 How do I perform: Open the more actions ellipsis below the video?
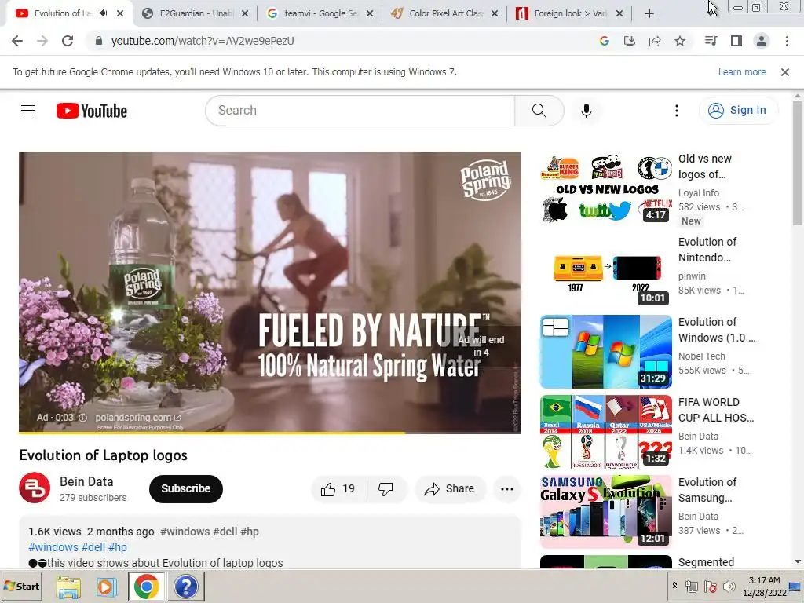click(507, 488)
